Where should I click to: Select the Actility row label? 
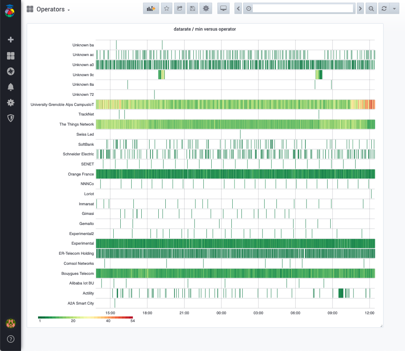tap(88, 293)
